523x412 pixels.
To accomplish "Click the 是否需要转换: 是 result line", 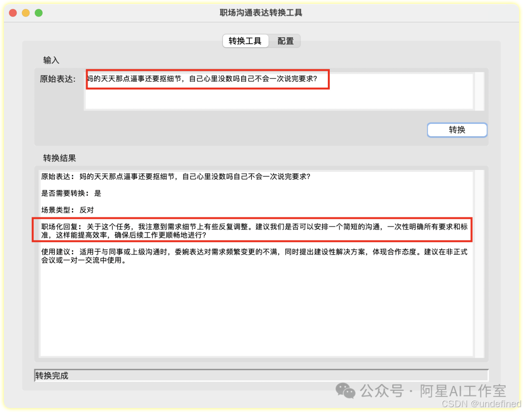I will click(71, 193).
